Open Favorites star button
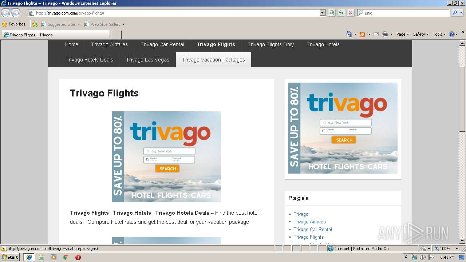This screenshot has height=262, width=466. (x=14, y=24)
